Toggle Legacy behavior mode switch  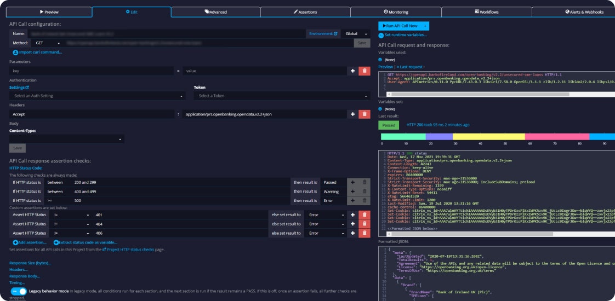(19, 291)
